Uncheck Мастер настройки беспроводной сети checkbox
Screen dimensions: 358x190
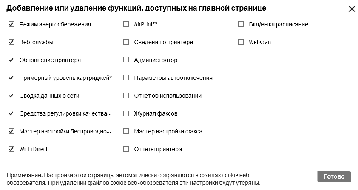pos(11,131)
